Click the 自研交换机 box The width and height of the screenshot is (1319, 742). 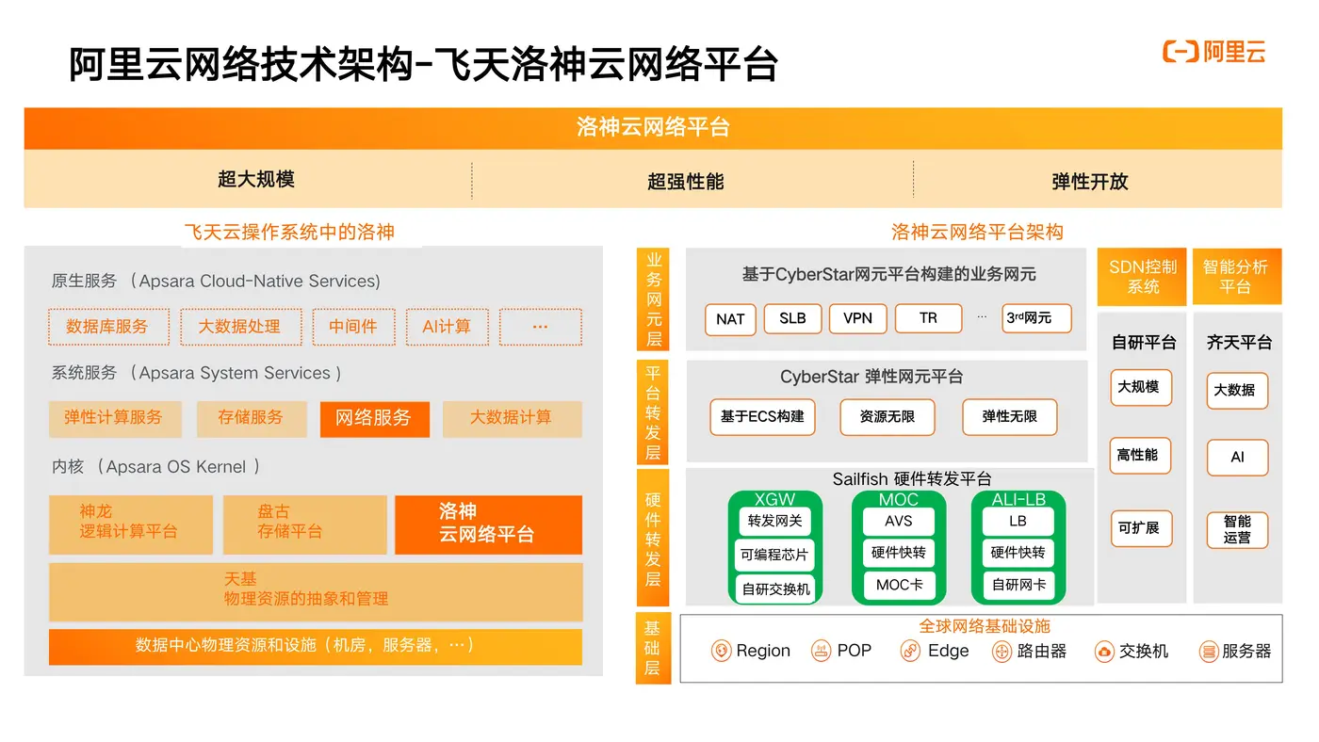click(774, 589)
